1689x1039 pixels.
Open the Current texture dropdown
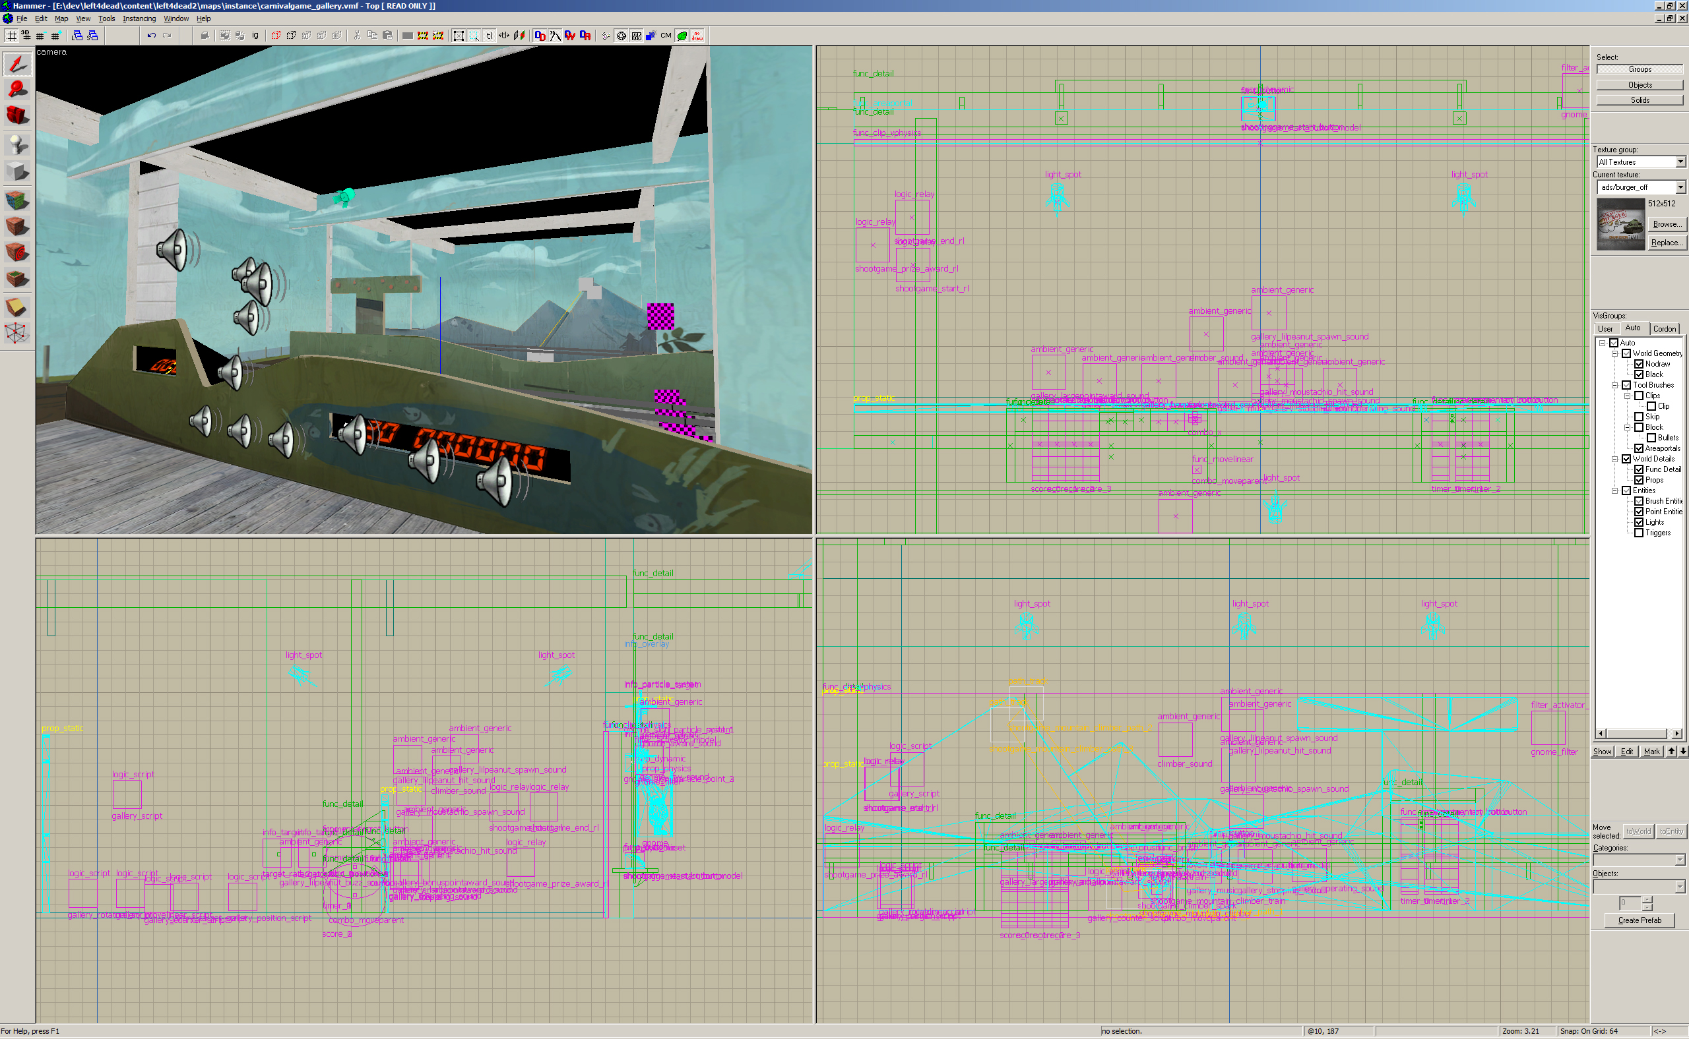pos(1680,187)
